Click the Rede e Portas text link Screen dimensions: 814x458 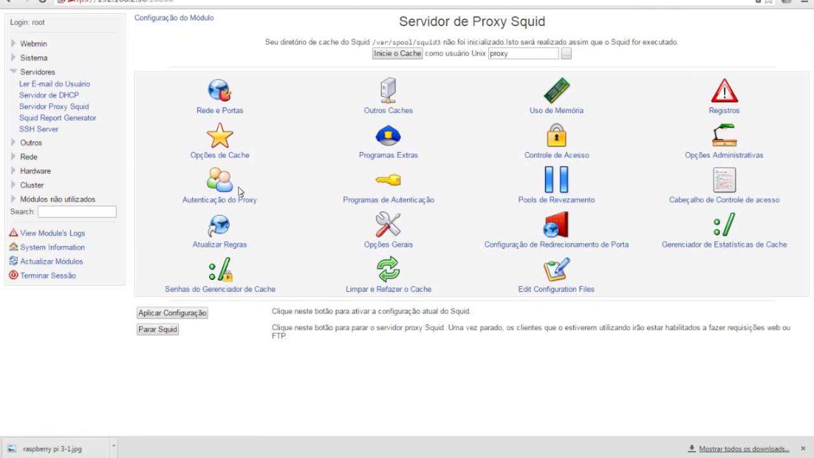[x=220, y=111]
